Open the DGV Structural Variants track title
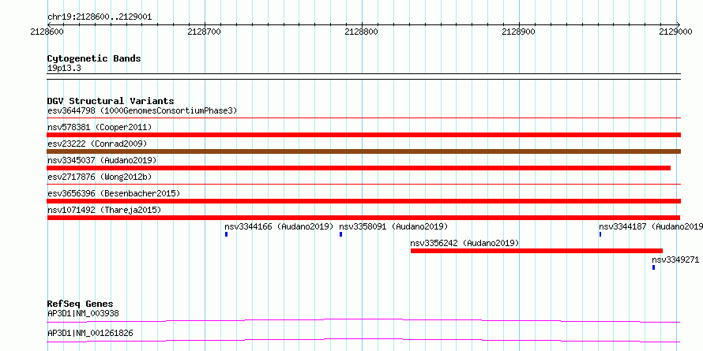Image resolution: width=703 pixels, height=351 pixels. tap(111, 101)
